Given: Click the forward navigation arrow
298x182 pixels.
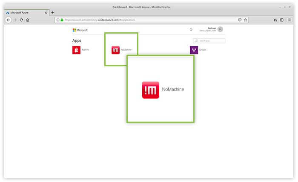Looking at the screenshot, I should (15, 20).
